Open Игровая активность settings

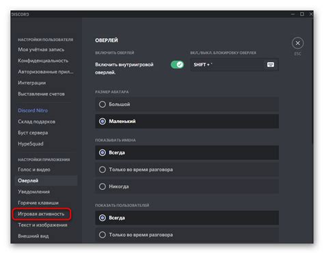click(41, 214)
